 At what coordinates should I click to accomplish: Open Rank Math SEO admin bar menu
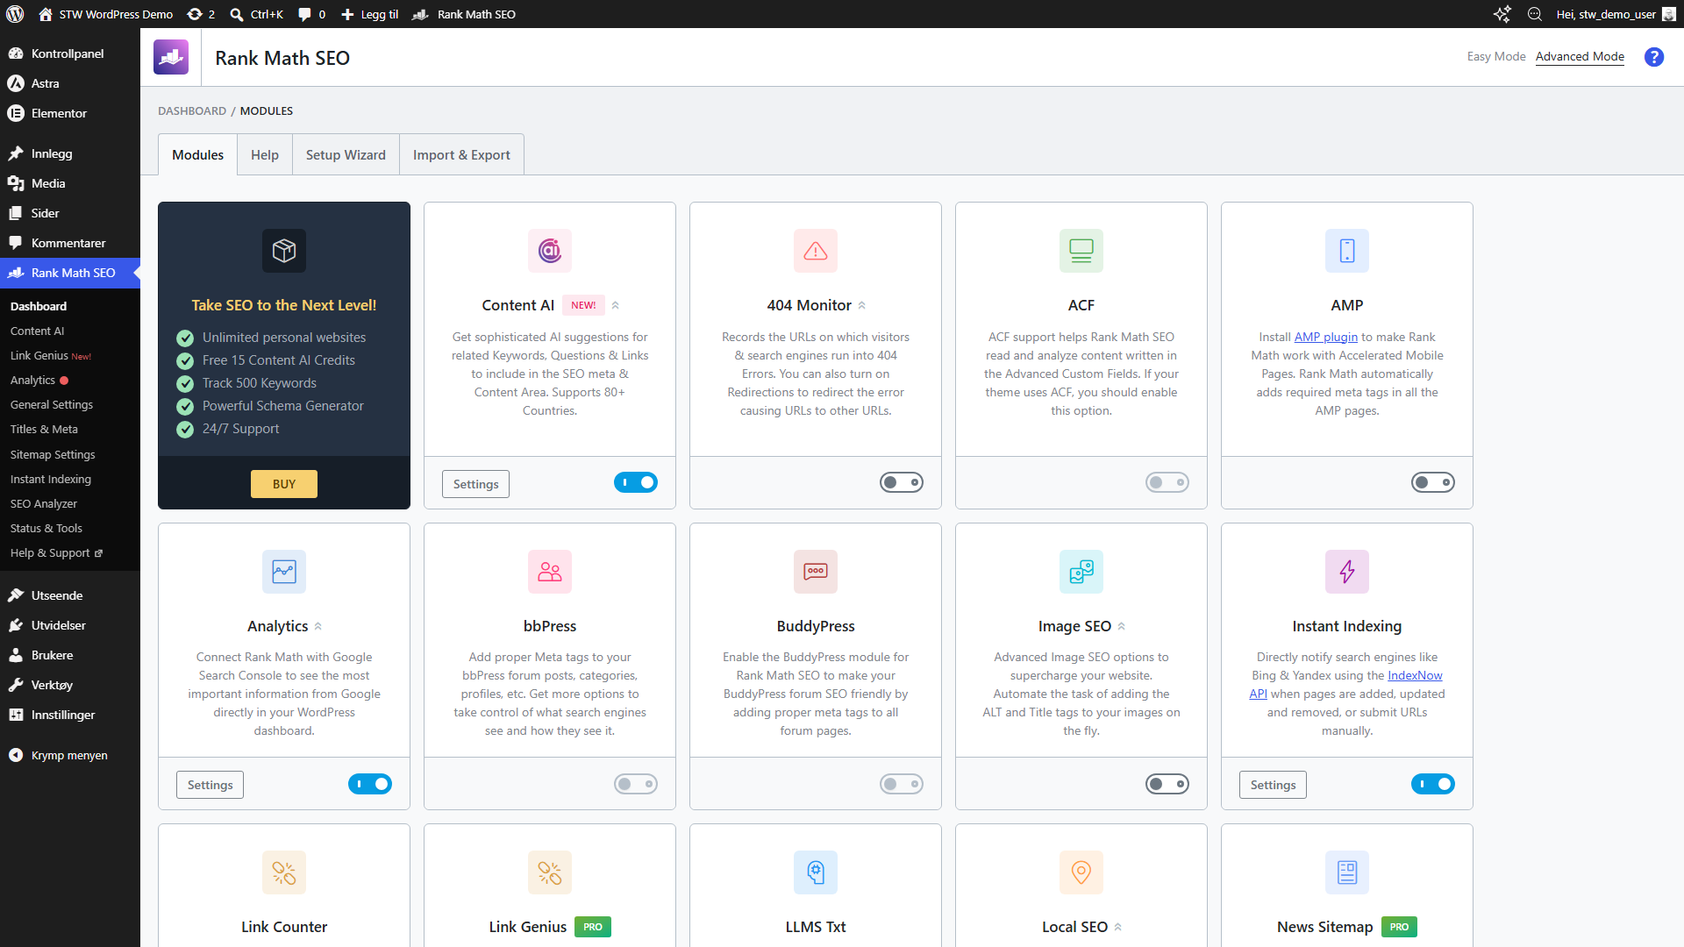coord(464,14)
